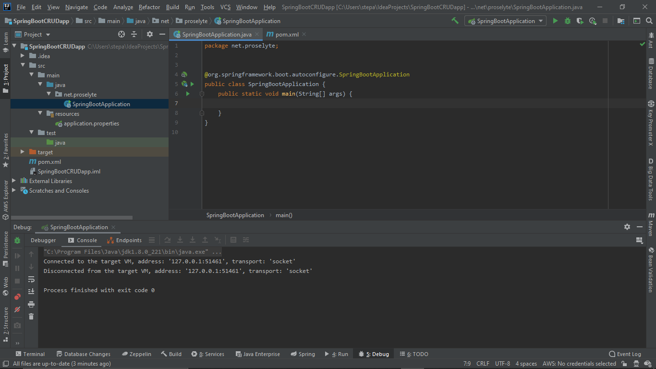Expand the target folder
This screenshot has height=369, width=656.
[23, 152]
